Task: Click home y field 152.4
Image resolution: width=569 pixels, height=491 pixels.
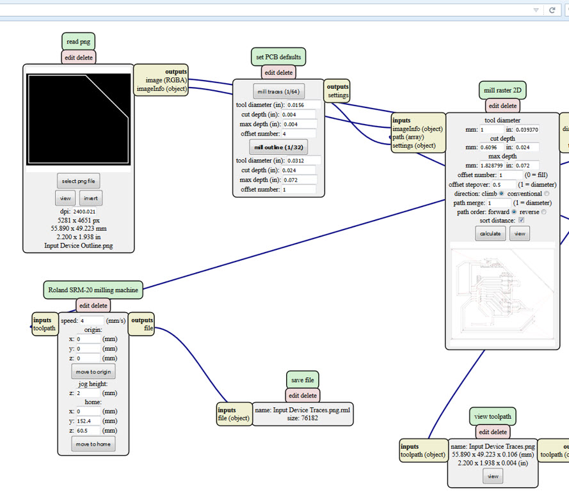Action: pyautogui.click(x=88, y=421)
